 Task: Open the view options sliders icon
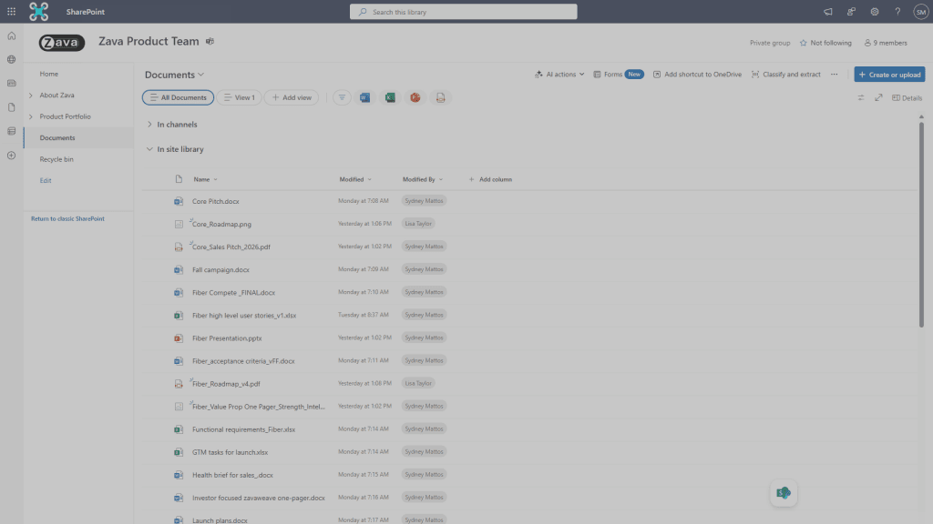860,97
